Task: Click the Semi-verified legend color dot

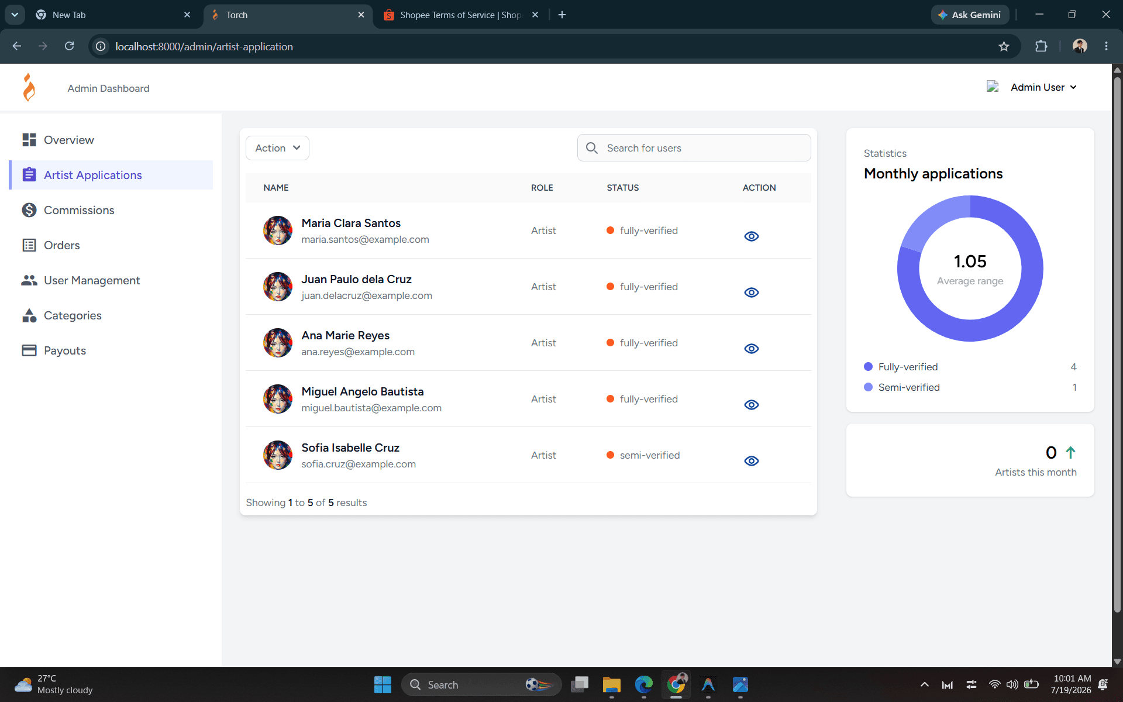Action: tap(869, 387)
